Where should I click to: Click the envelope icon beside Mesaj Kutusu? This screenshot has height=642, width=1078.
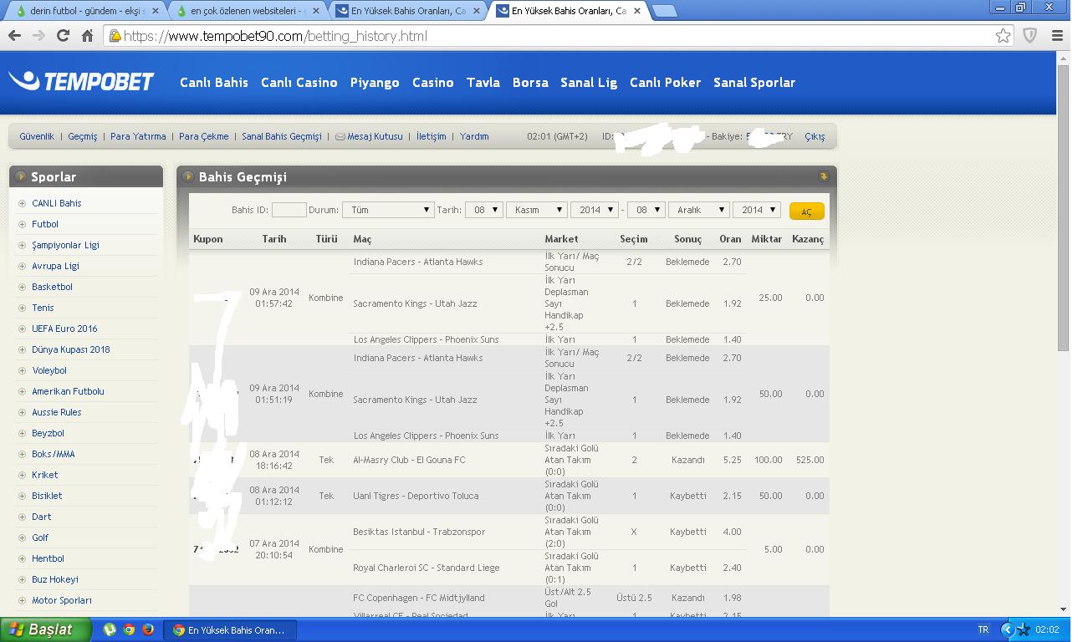(340, 136)
